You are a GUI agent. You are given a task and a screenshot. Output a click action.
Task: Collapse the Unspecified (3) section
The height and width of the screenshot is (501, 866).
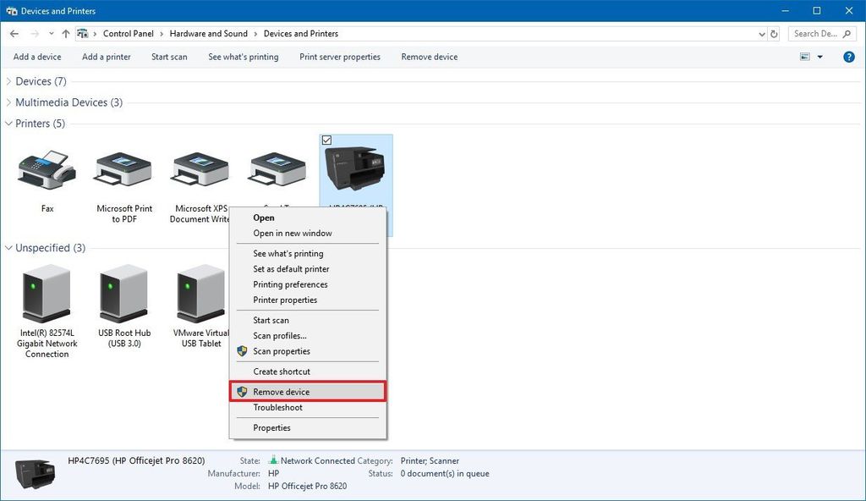8,247
